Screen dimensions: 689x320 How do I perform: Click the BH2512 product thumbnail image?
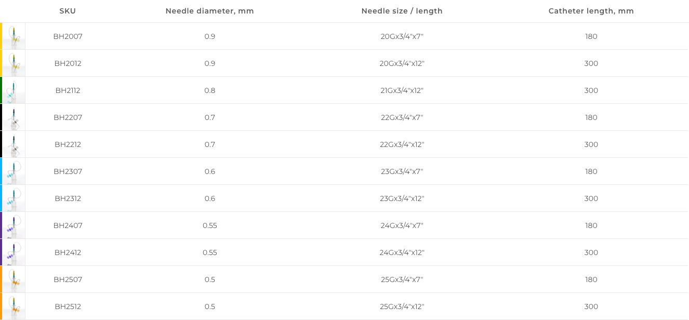[14, 306]
